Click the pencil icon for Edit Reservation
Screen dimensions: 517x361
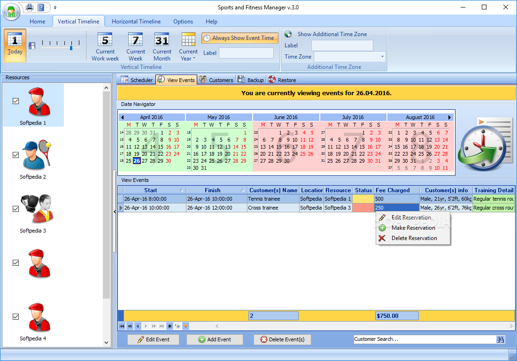(382, 218)
